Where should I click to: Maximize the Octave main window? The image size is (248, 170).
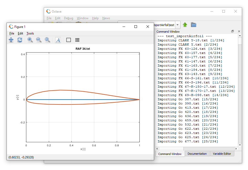click(x=224, y=11)
